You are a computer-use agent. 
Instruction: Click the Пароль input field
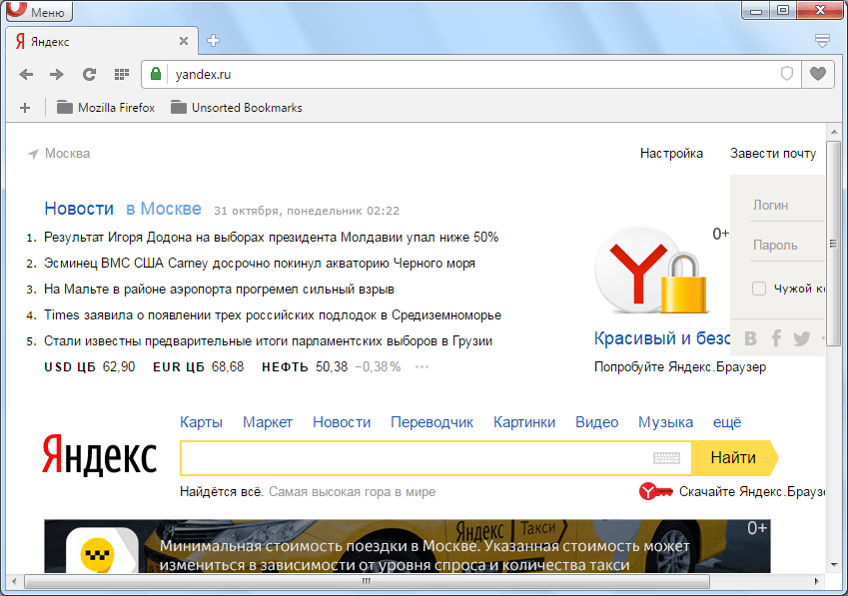coord(787,246)
